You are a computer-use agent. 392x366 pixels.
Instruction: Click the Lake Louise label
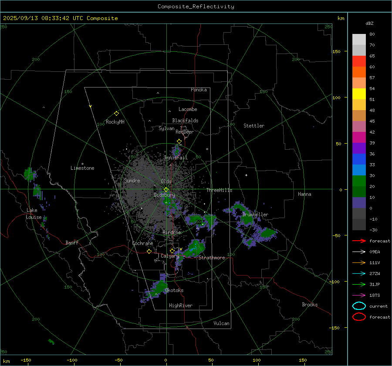coord(34,214)
